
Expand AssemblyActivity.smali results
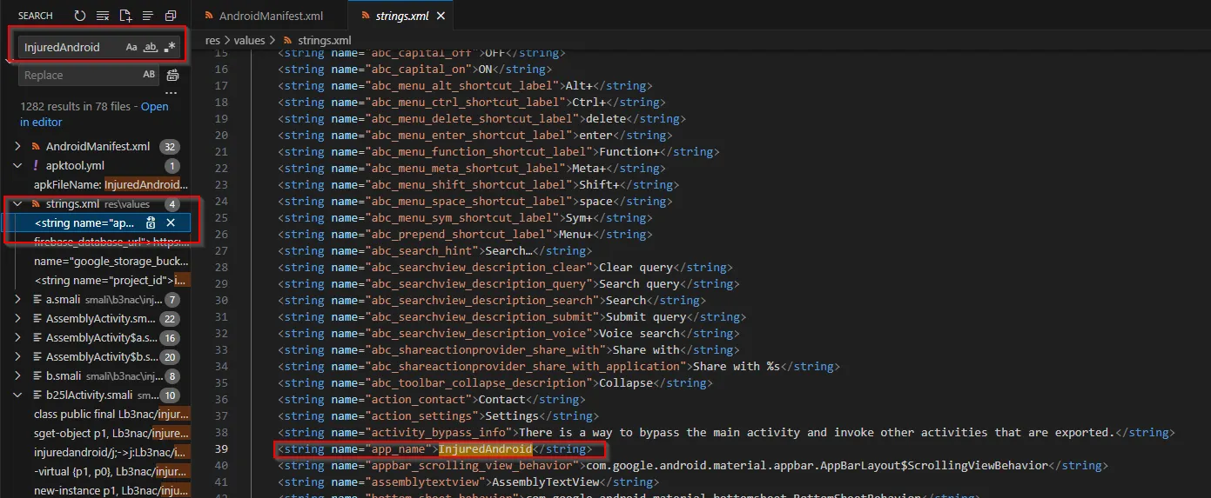[x=18, y=319]
